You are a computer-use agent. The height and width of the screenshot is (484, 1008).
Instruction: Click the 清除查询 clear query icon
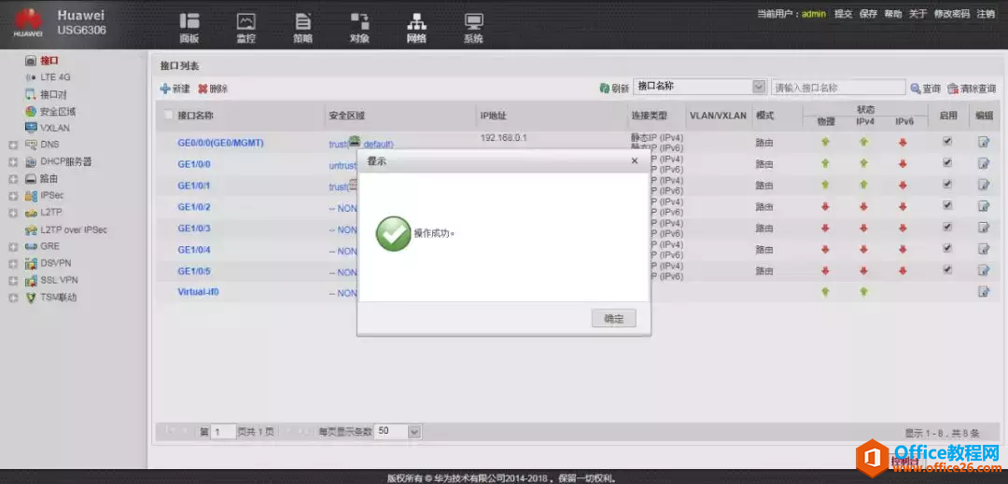(x=953, y=88)
